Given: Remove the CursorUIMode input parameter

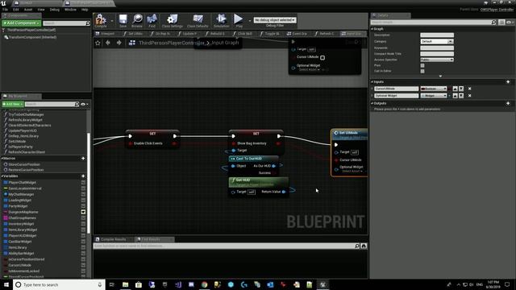Looking at the screenshot, I should pyautogui.click(x=469, y=89).
